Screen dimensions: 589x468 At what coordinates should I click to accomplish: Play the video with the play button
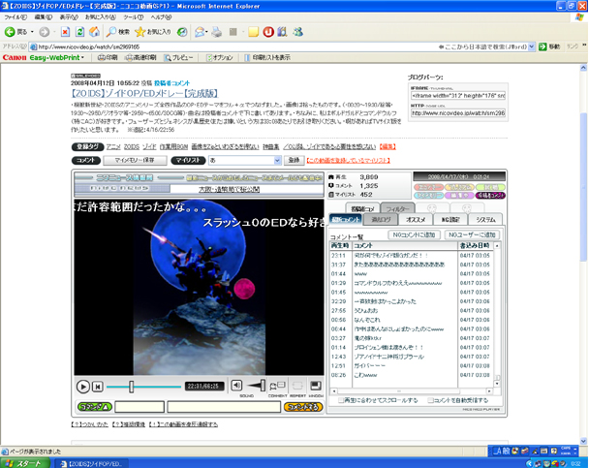[82, 387]
